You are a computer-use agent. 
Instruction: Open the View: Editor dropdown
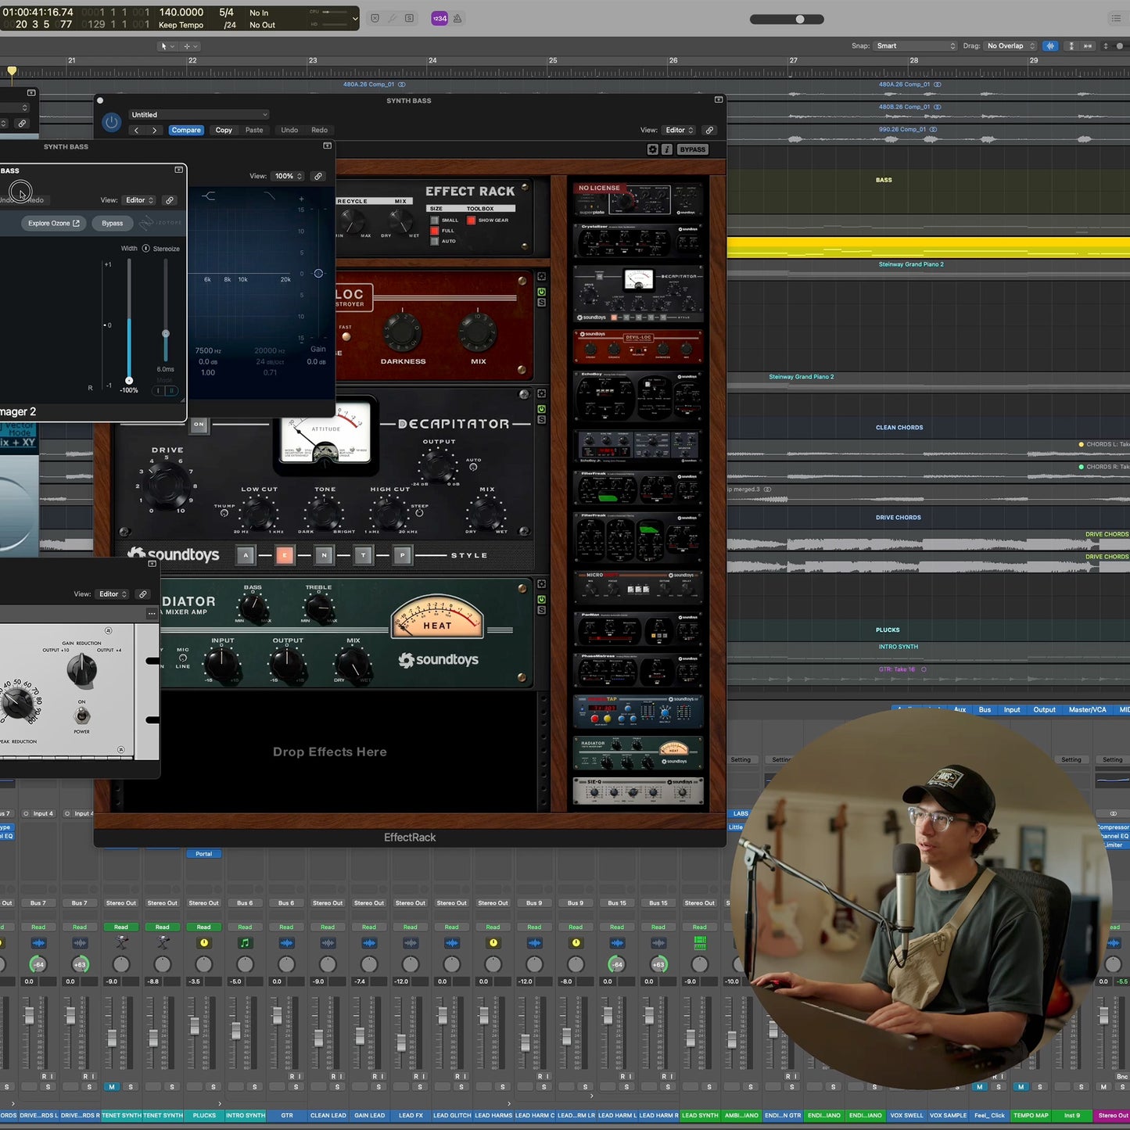(x=677, y=130)
